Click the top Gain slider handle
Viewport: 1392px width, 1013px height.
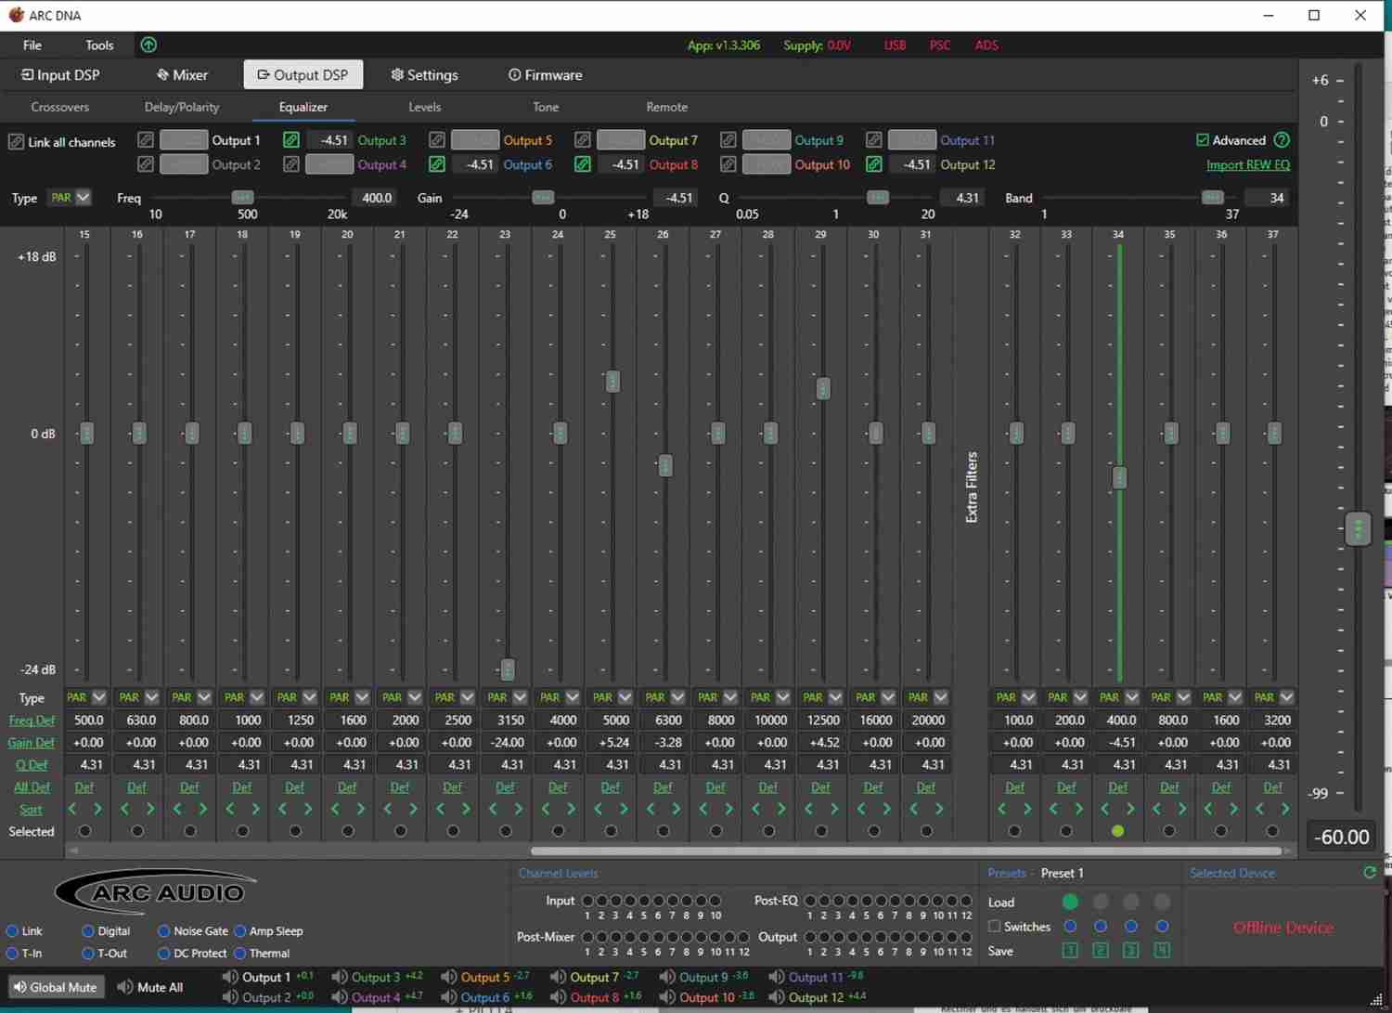point(543,197)
